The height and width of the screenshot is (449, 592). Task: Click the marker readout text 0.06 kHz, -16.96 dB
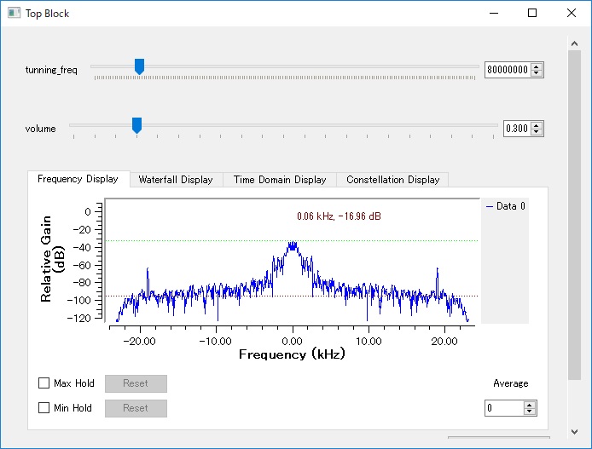pos(339,216)
